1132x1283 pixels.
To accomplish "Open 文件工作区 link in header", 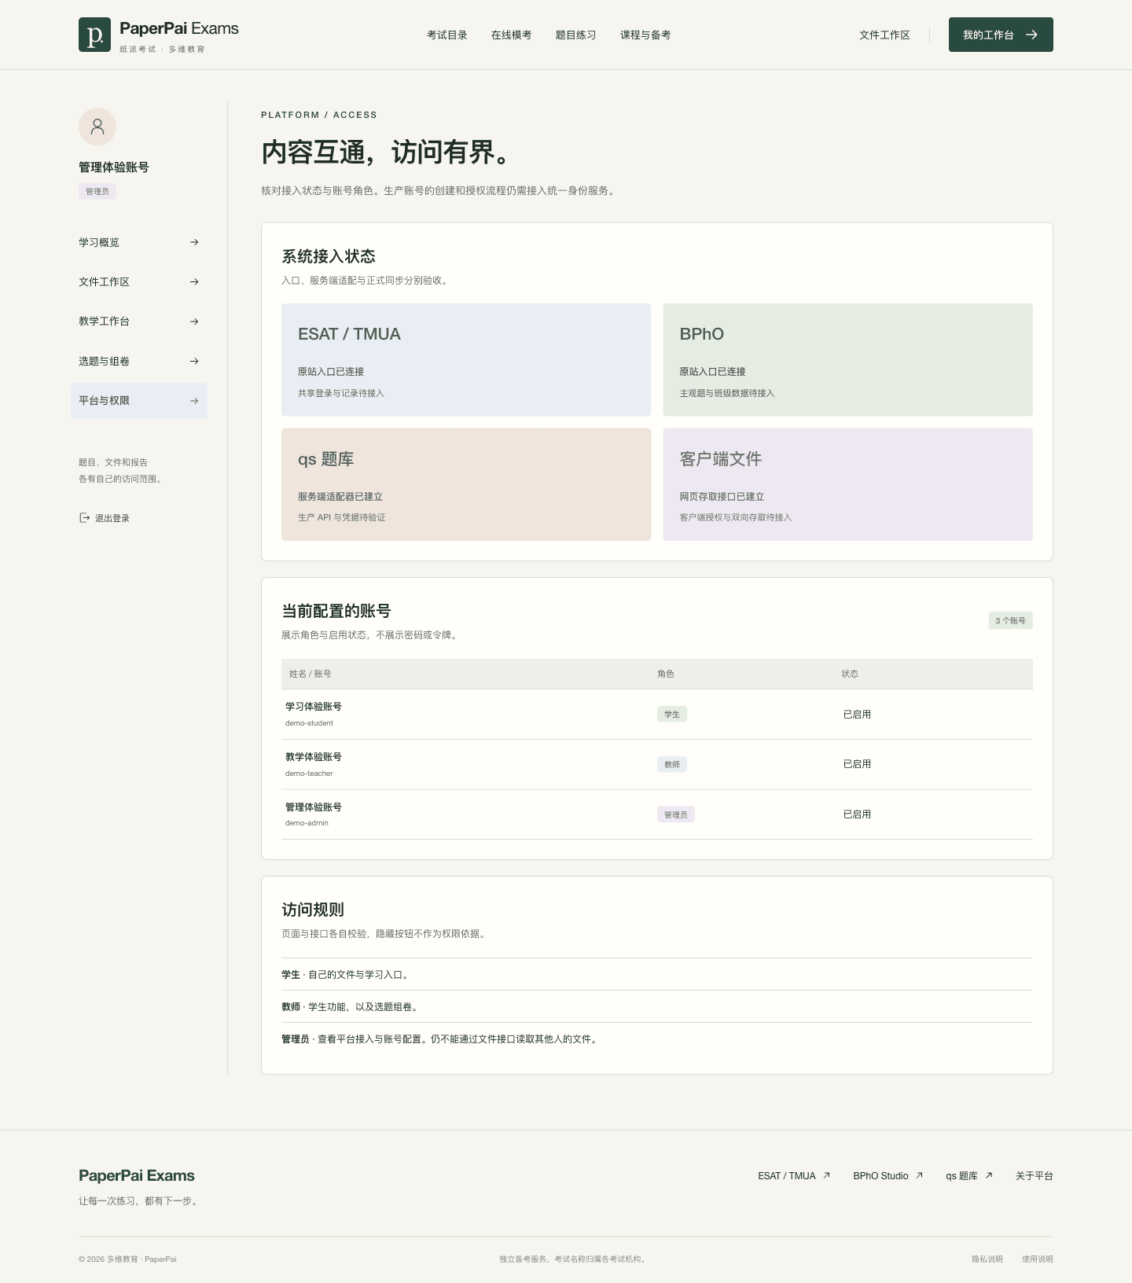I will (x=884, y=35).
